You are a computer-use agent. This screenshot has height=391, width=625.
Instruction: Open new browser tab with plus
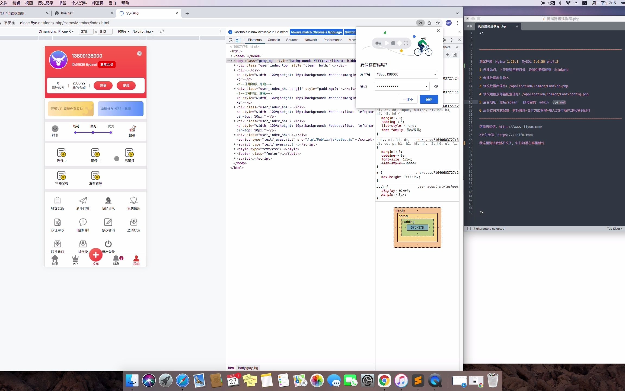[x=187, y=13]
